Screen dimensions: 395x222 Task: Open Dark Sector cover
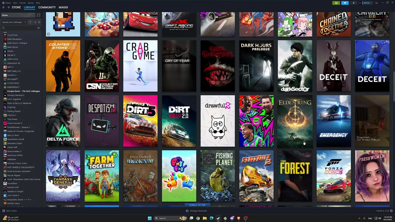pos(295,66)
